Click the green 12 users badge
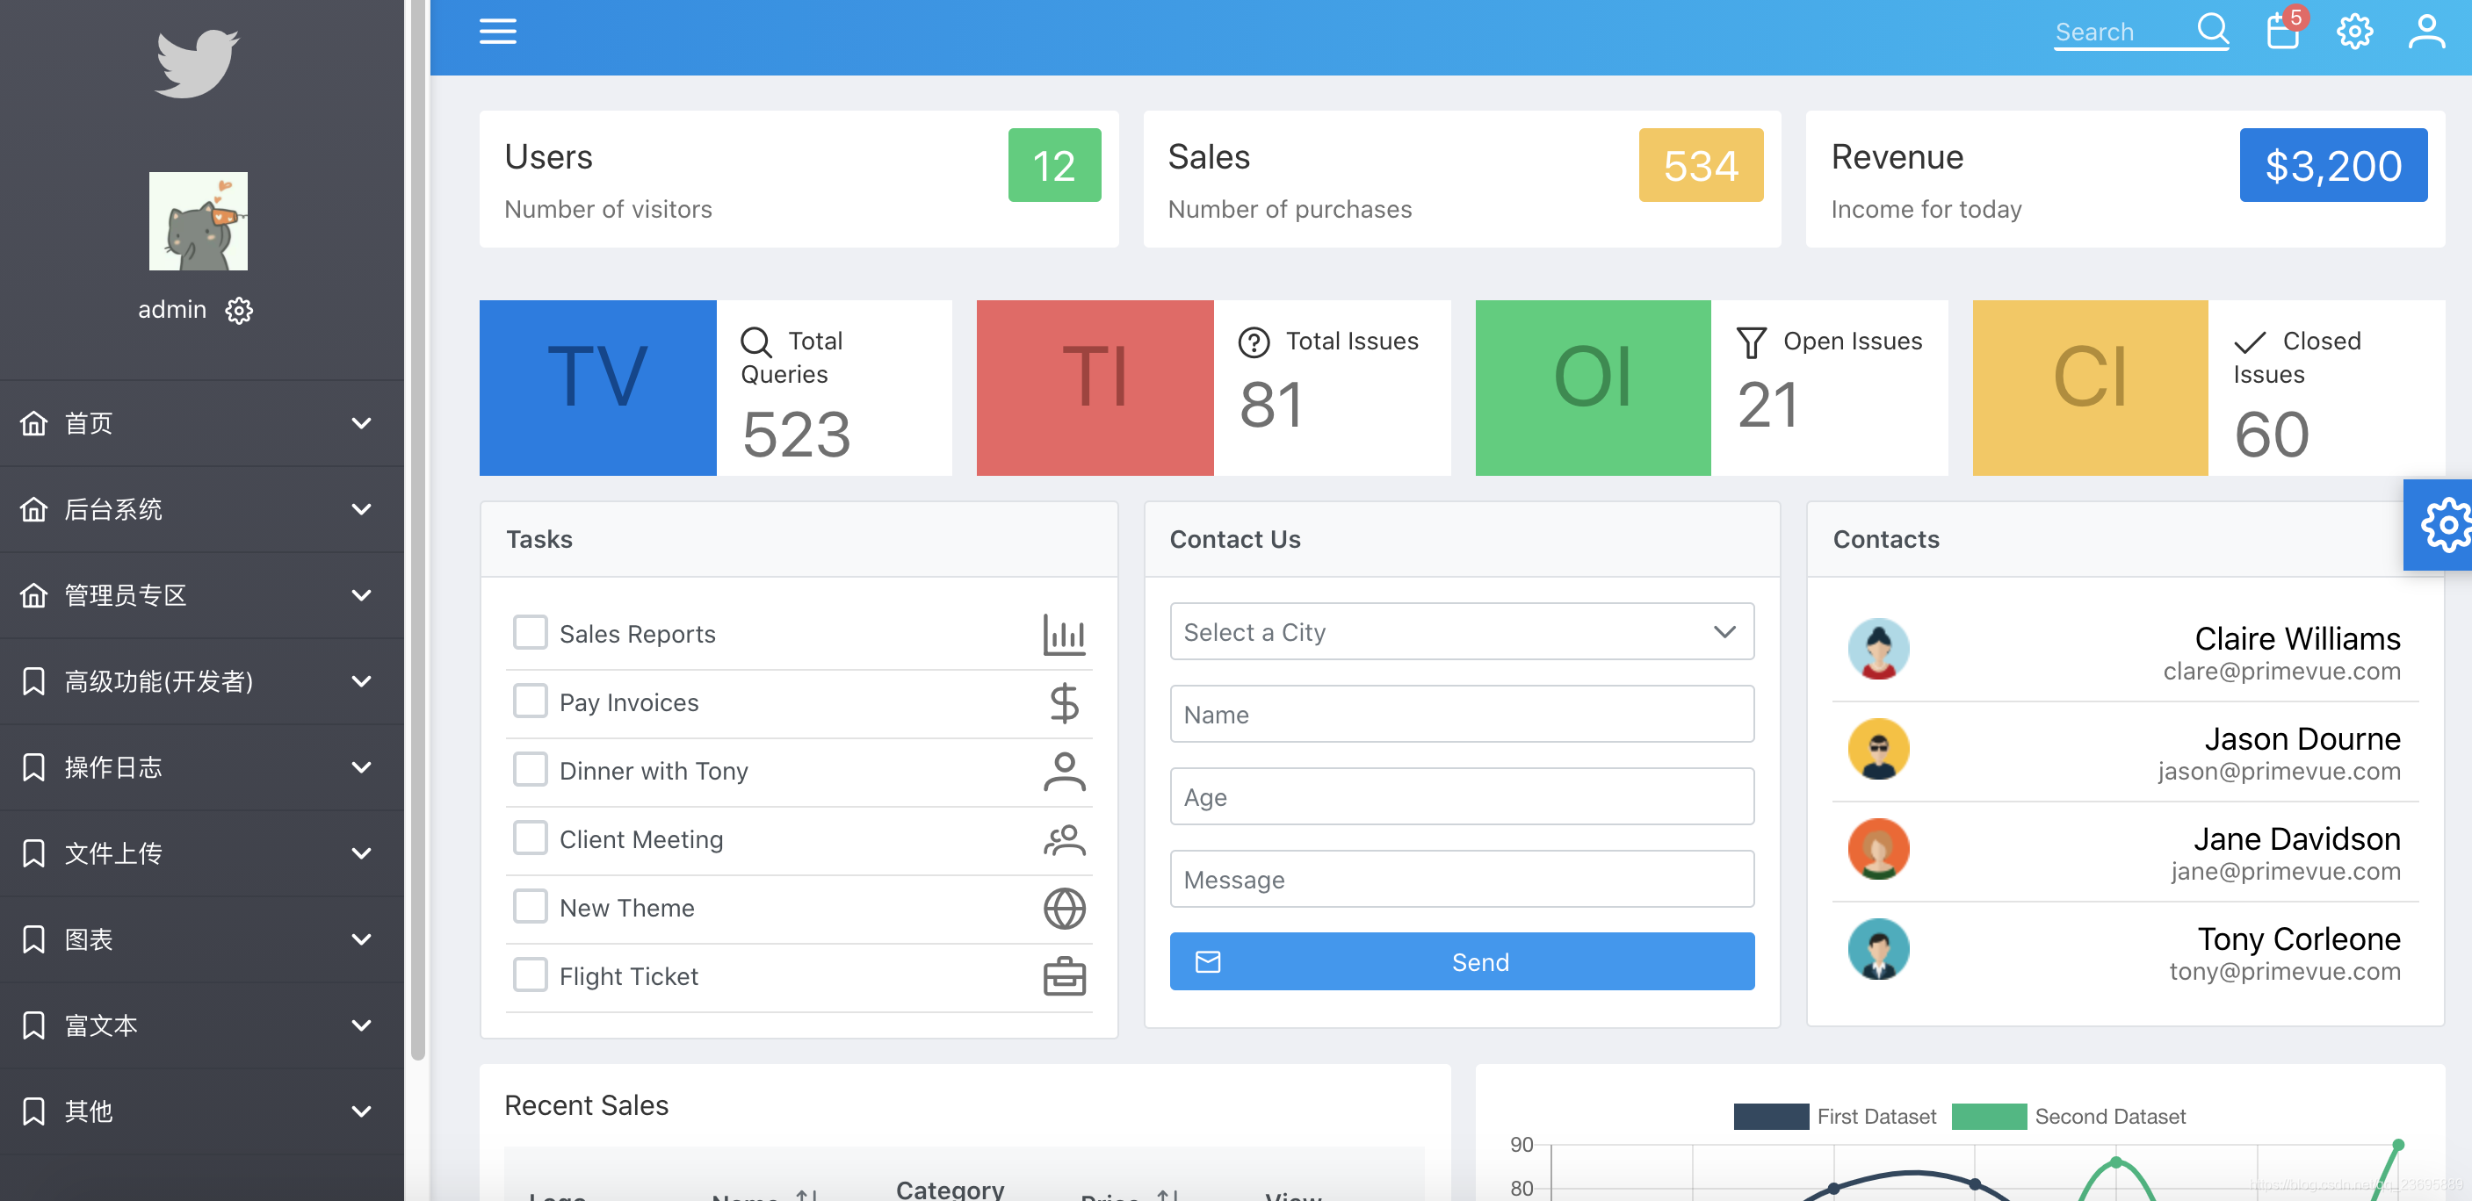Viewport: 2472px width, 1201px height. (1053, 165)
